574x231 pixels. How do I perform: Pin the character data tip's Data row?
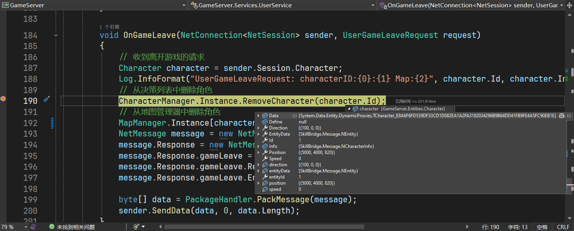coord(294,116)
